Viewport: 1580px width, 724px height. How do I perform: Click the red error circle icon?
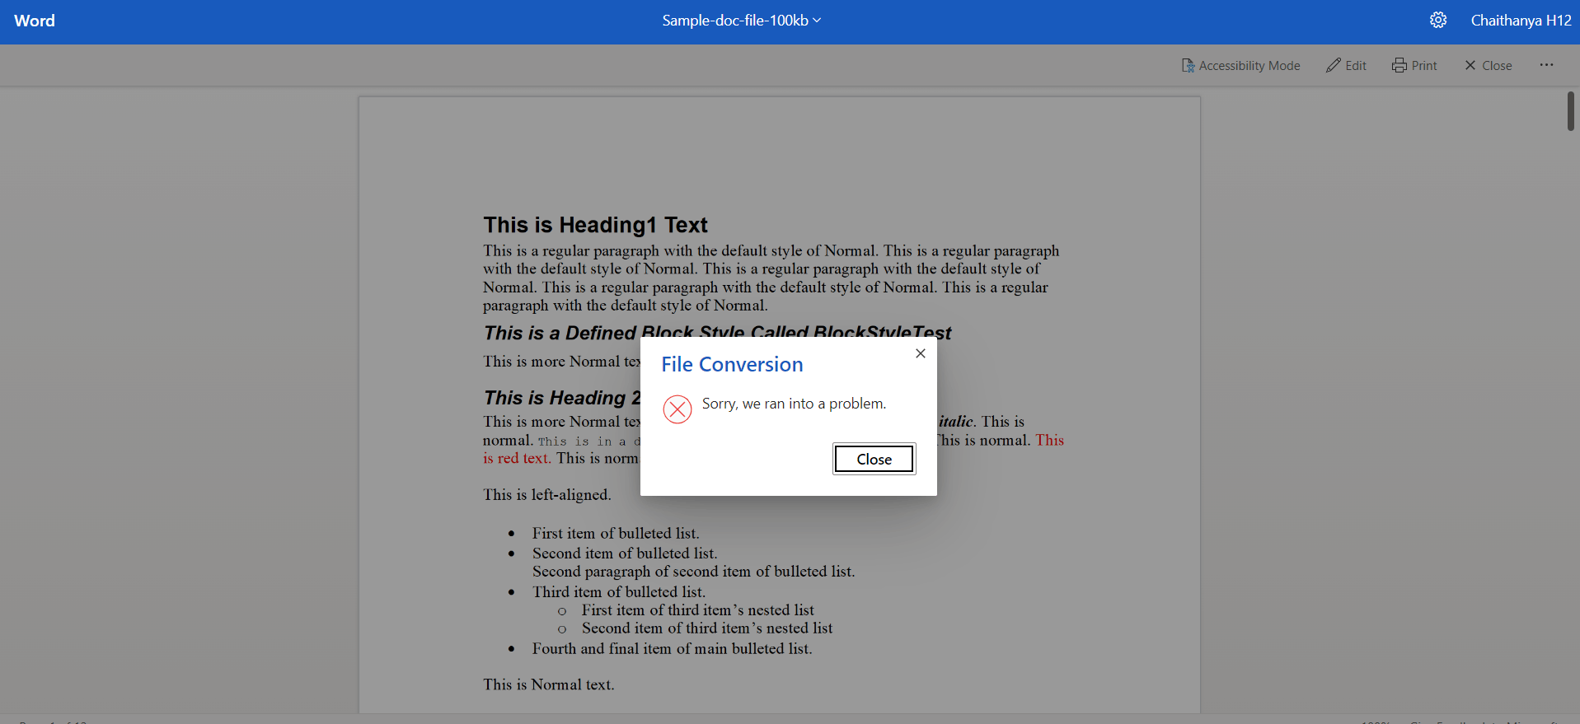[x=677, y=409]
